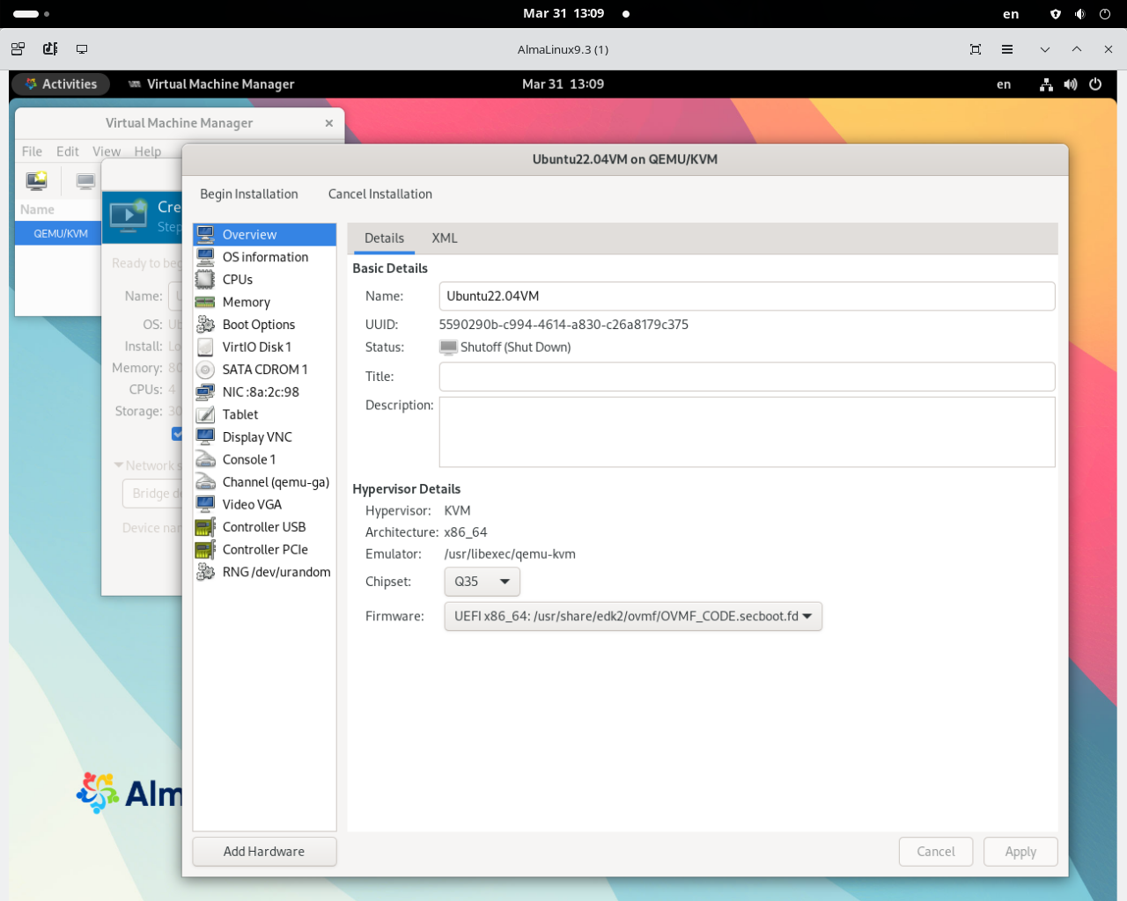The height and width of the screenshot is (901, 1127).
Task: Click the UUID value 5590290b-c994-4614-a830-c26a8179c375
Action: click(x=563, y=325)
